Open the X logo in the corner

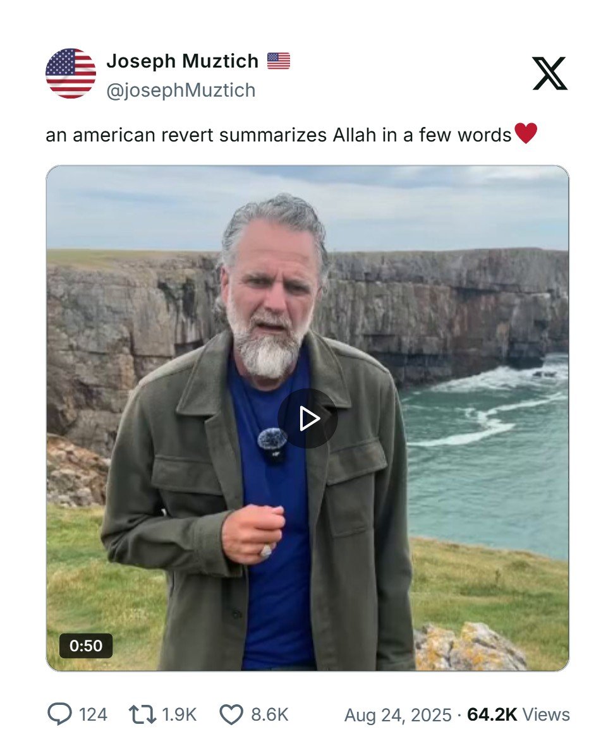click(549, 73)
